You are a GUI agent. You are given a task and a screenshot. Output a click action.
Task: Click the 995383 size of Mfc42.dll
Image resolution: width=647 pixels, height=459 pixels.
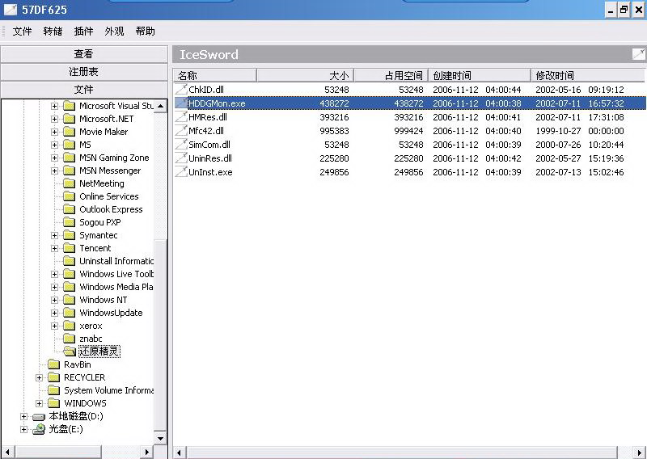(x=334, y=131)
